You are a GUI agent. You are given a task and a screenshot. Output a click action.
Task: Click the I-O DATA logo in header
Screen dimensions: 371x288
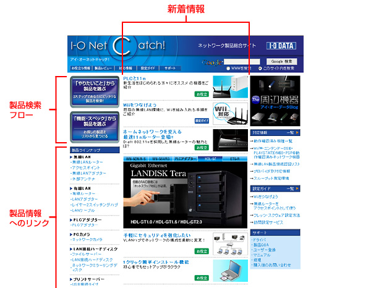click(281, 46)
